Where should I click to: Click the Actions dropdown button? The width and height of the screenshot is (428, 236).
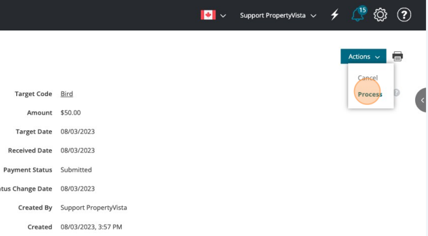tap(363, 56)
